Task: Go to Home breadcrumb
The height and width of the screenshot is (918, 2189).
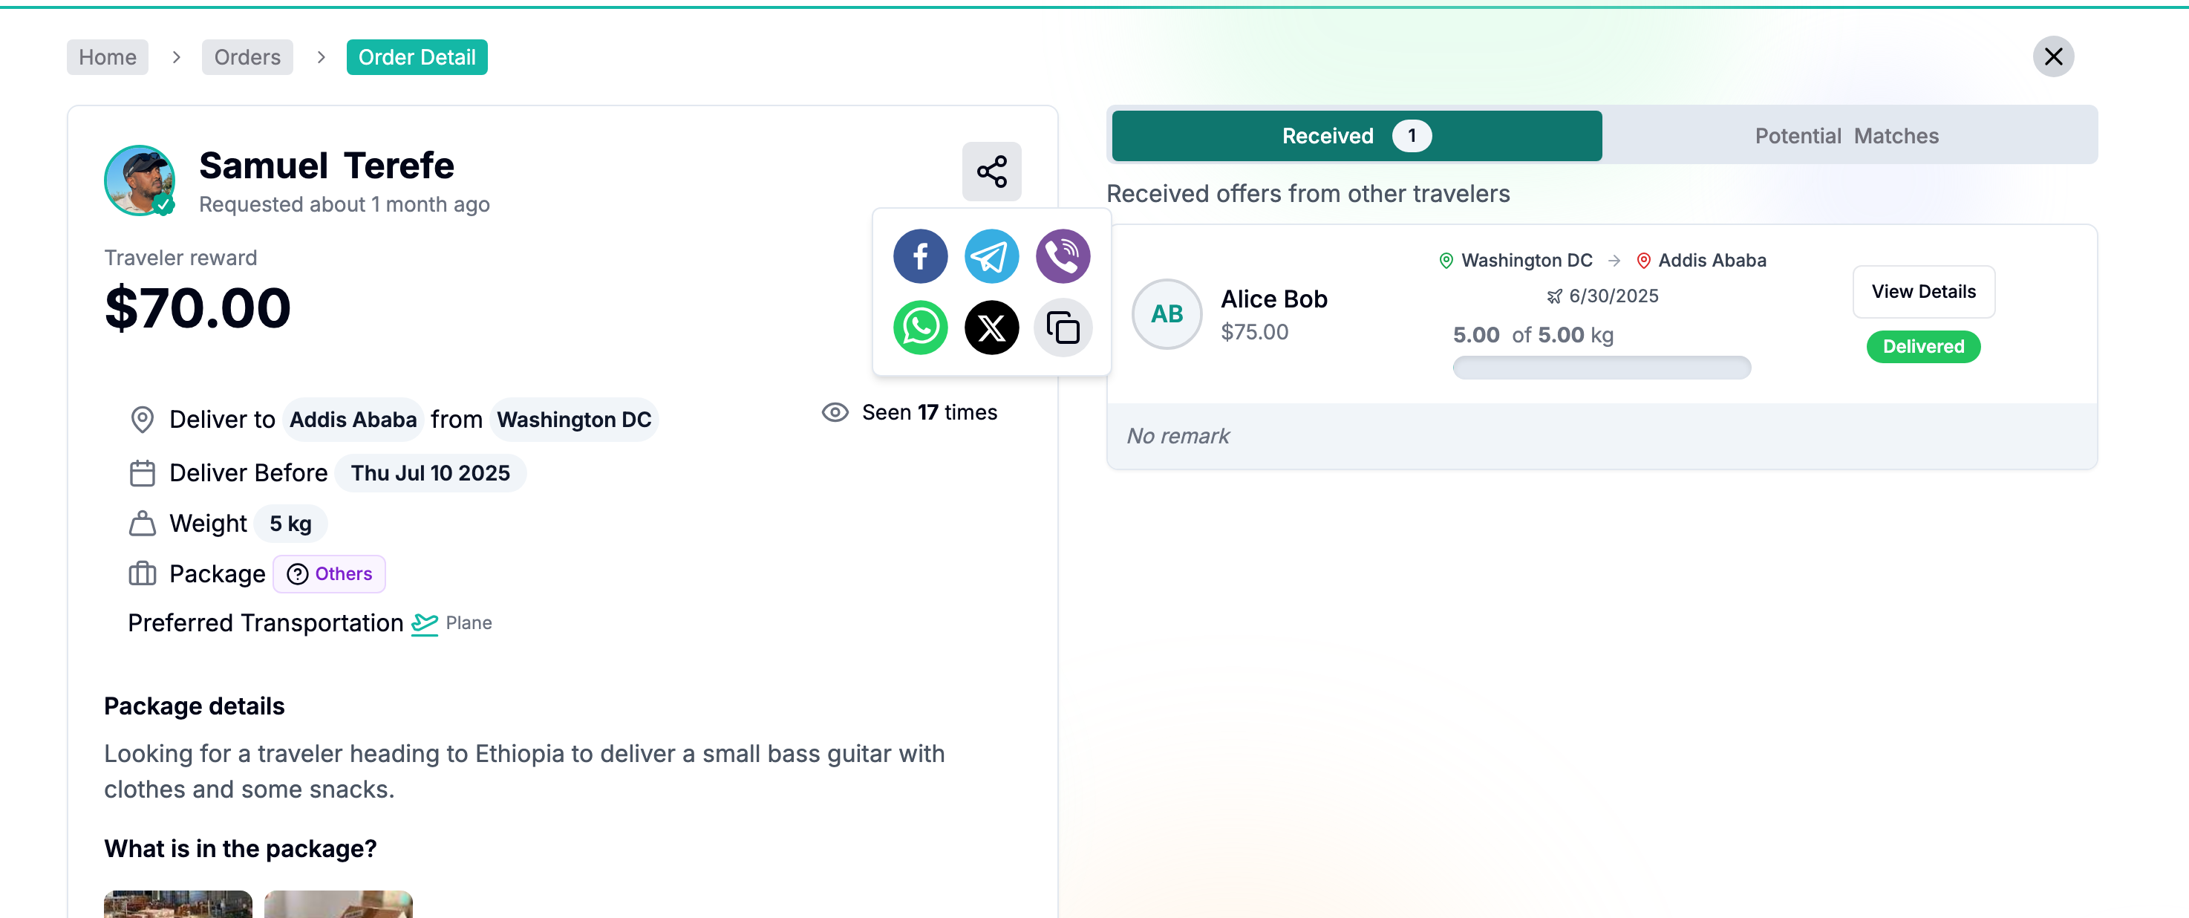Action: pos(107,57)
